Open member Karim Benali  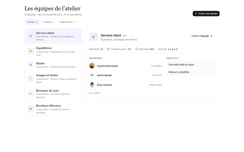(126, 75)
